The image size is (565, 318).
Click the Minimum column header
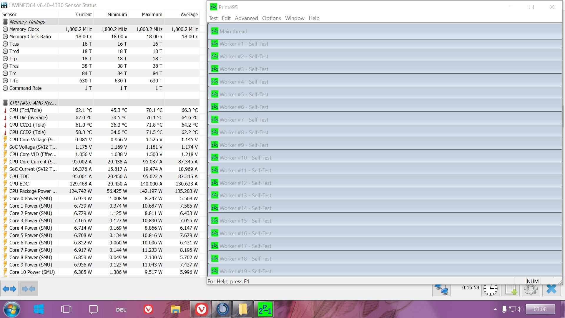[111, 14]
